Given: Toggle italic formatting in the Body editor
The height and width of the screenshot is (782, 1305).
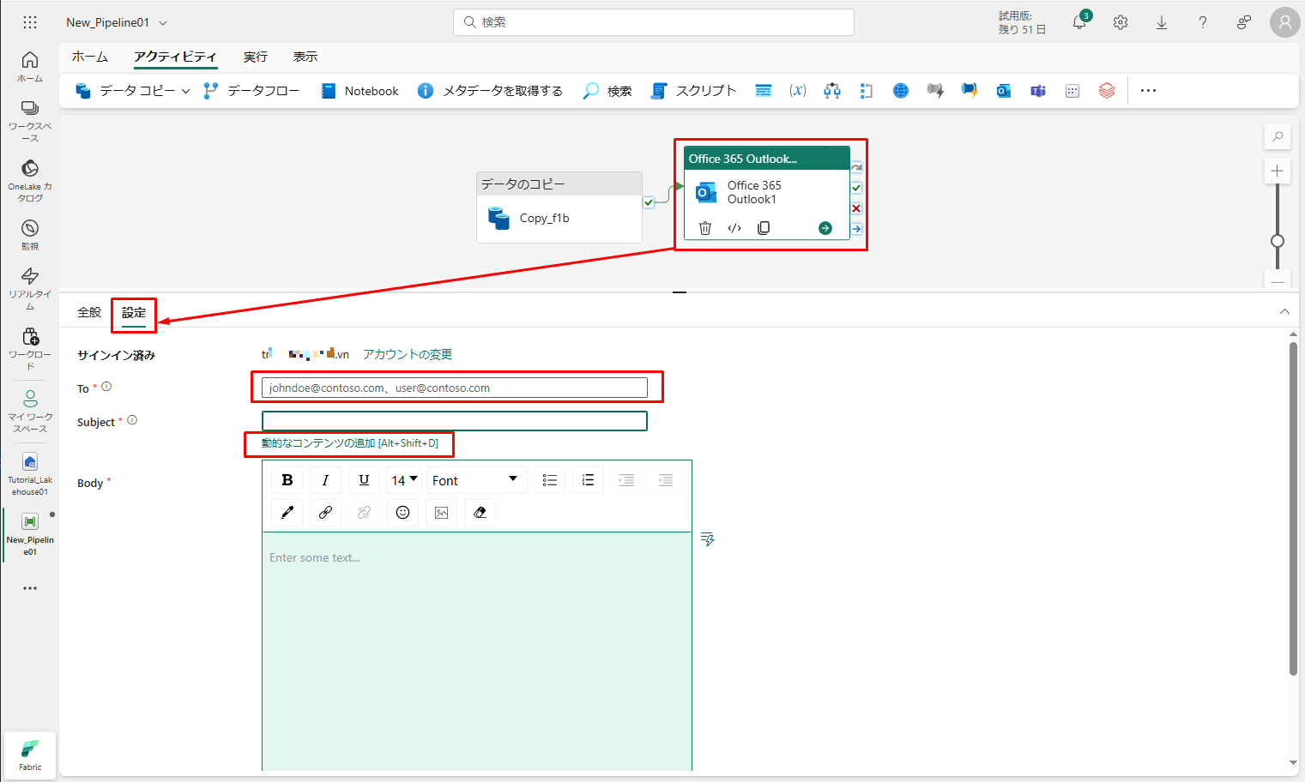Looking at the screenshot, I should 325,480.
